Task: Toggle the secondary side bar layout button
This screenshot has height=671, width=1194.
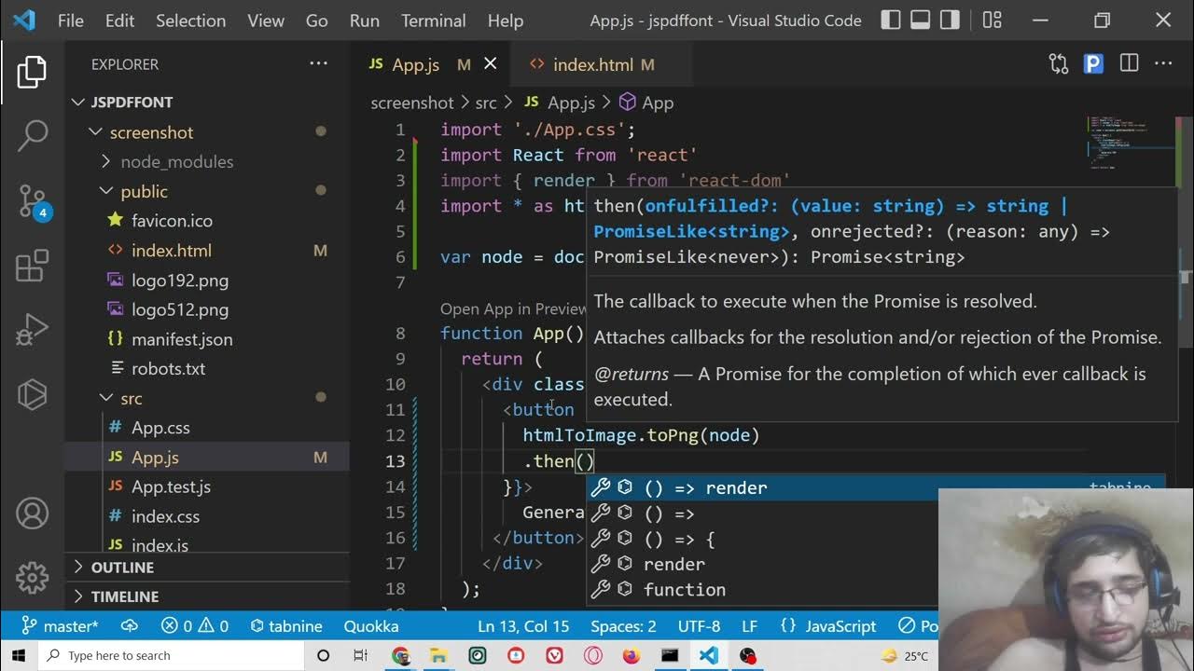Action: coord(950,21)
